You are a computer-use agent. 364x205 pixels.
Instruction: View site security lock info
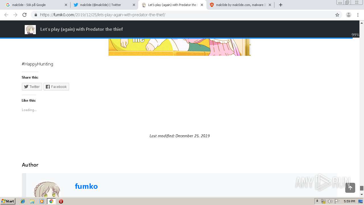[x=36, y=15]
